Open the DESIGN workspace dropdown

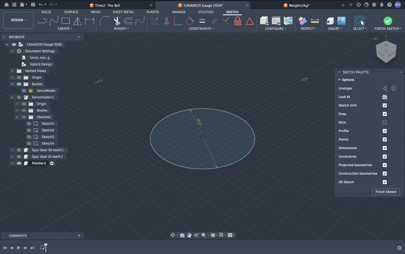pyautogui.click(x=18, y=20)
